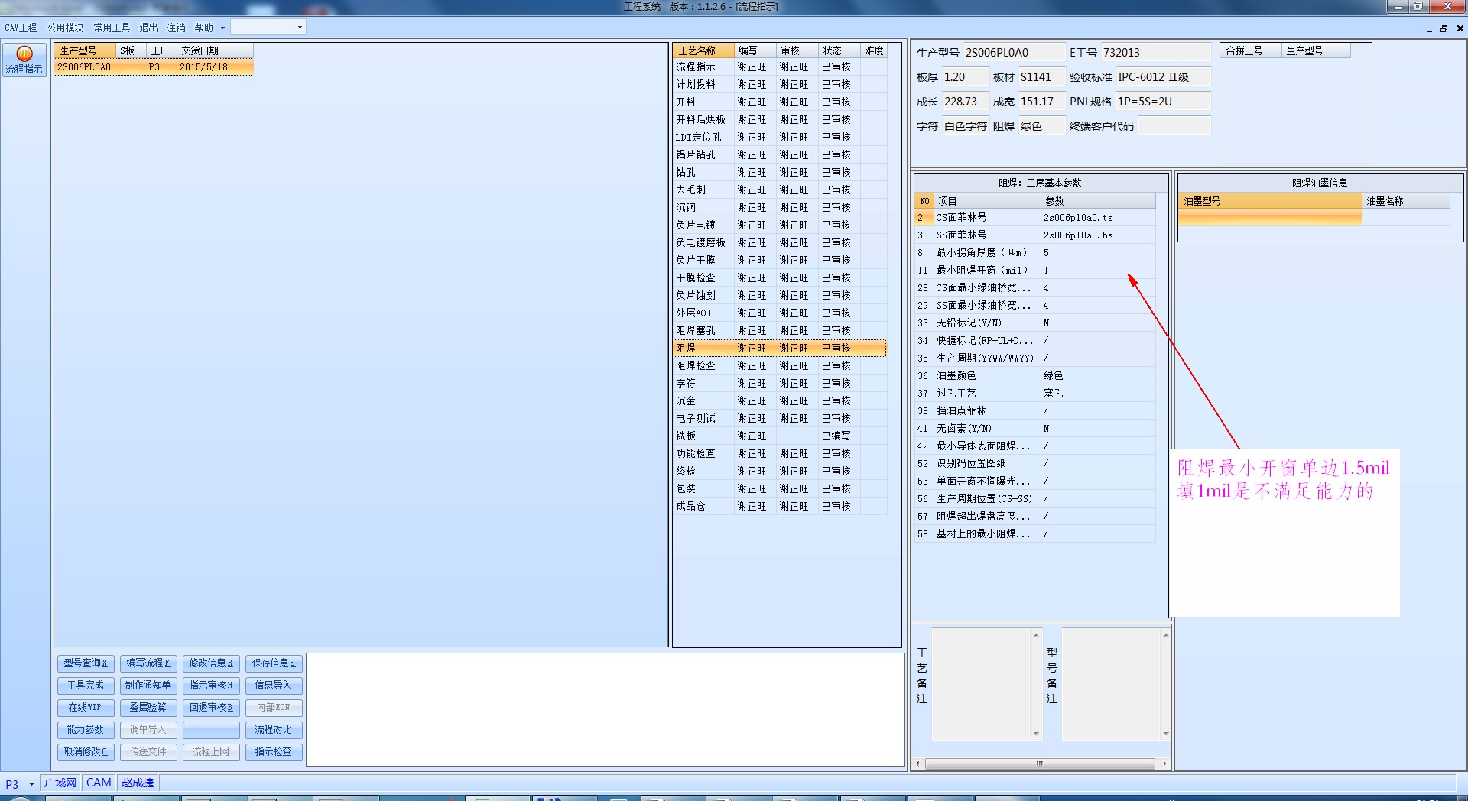Click the 回退审核 button
Screen dimensions: 1468x801
pos(210,708)
